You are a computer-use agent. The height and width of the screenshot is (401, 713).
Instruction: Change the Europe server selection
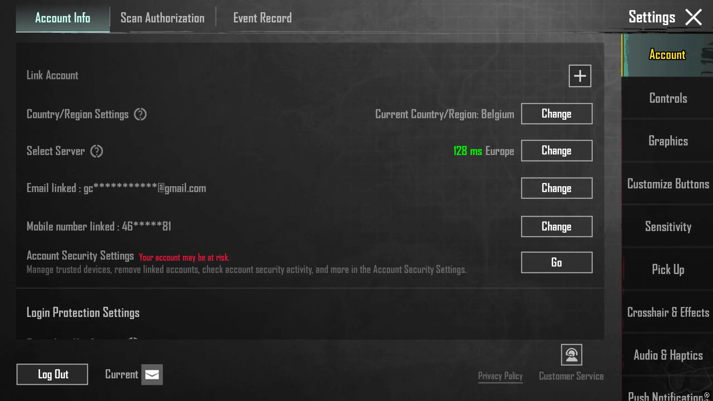coord(556,150)
